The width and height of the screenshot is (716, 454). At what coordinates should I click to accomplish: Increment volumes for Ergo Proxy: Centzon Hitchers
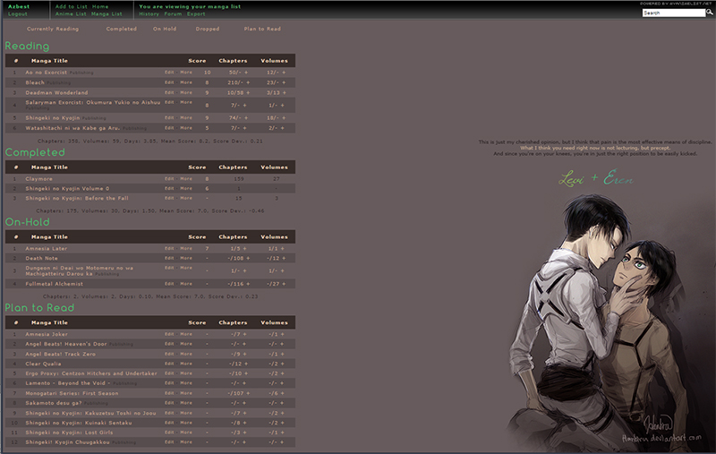[282, 373]
